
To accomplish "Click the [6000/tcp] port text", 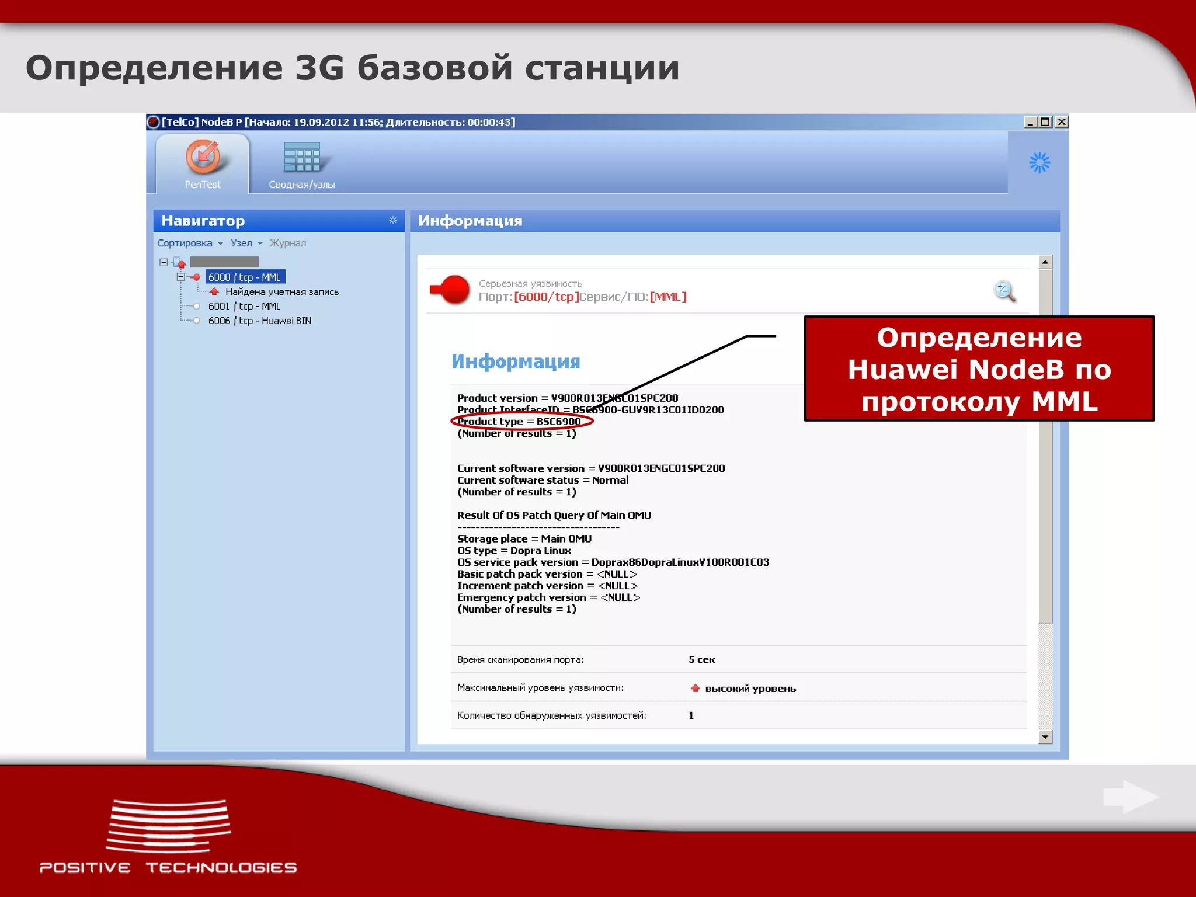I will (x=547, y=297).
